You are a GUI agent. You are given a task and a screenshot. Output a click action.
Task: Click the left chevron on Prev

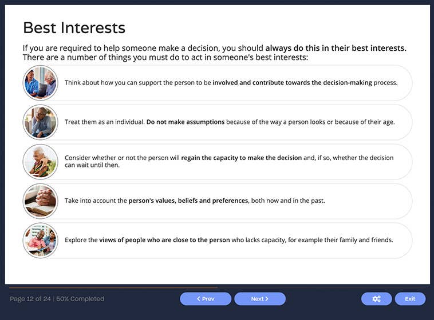[x=198, y=299]
